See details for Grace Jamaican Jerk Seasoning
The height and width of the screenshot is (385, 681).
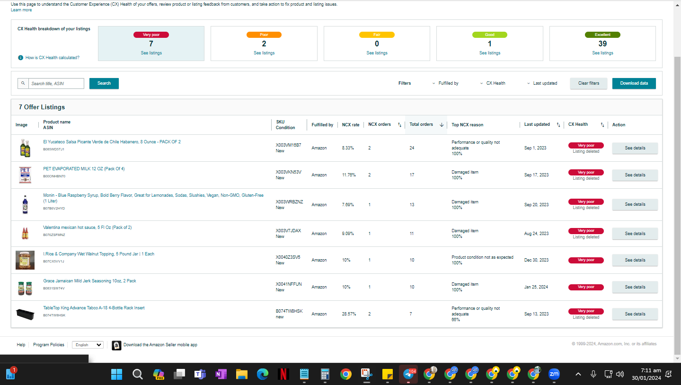[x=635, y=287]
